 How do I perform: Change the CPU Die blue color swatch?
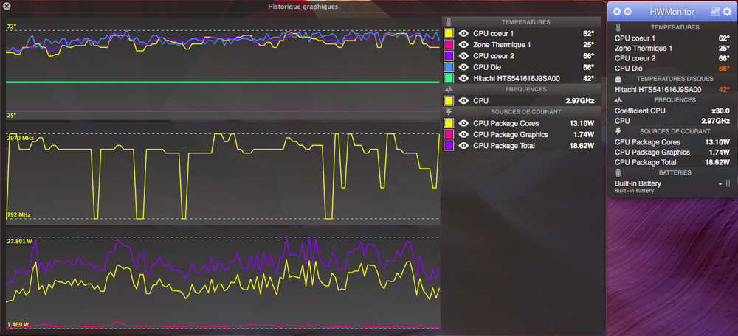pos(449,67)
